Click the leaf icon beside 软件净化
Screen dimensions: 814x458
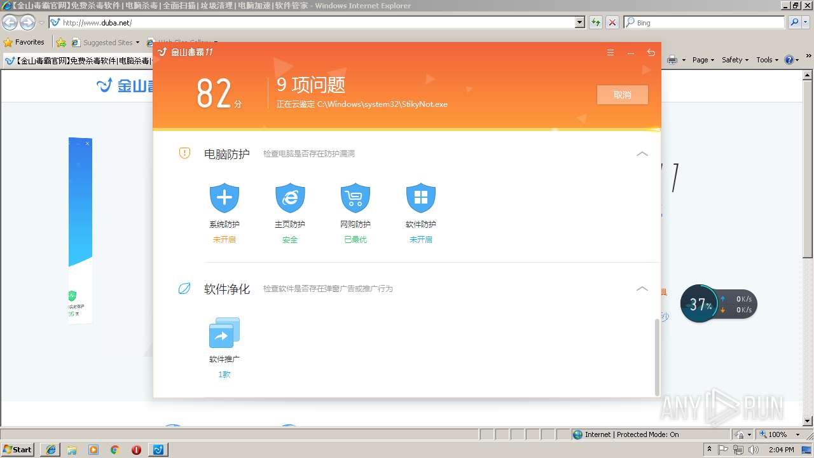tap(184, 288)
